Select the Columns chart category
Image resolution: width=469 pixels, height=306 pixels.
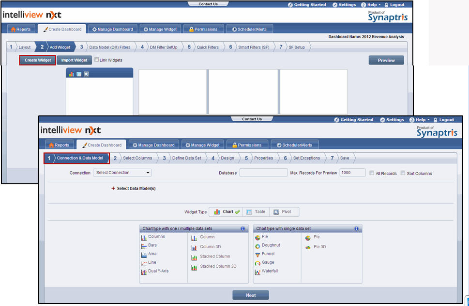coord(153,237)
